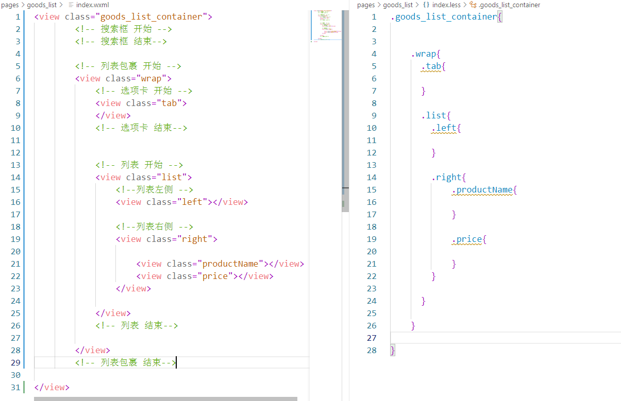Click line number 14 in the wxml editor
The height and width of the screenshot is (401, 621).
point(15,177)
